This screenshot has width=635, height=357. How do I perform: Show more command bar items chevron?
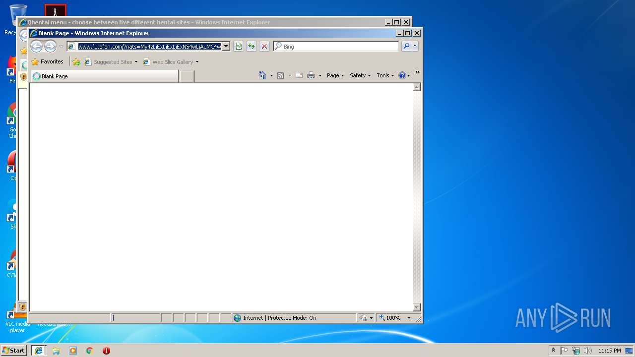pyautogui.click(x=418, y=72)
